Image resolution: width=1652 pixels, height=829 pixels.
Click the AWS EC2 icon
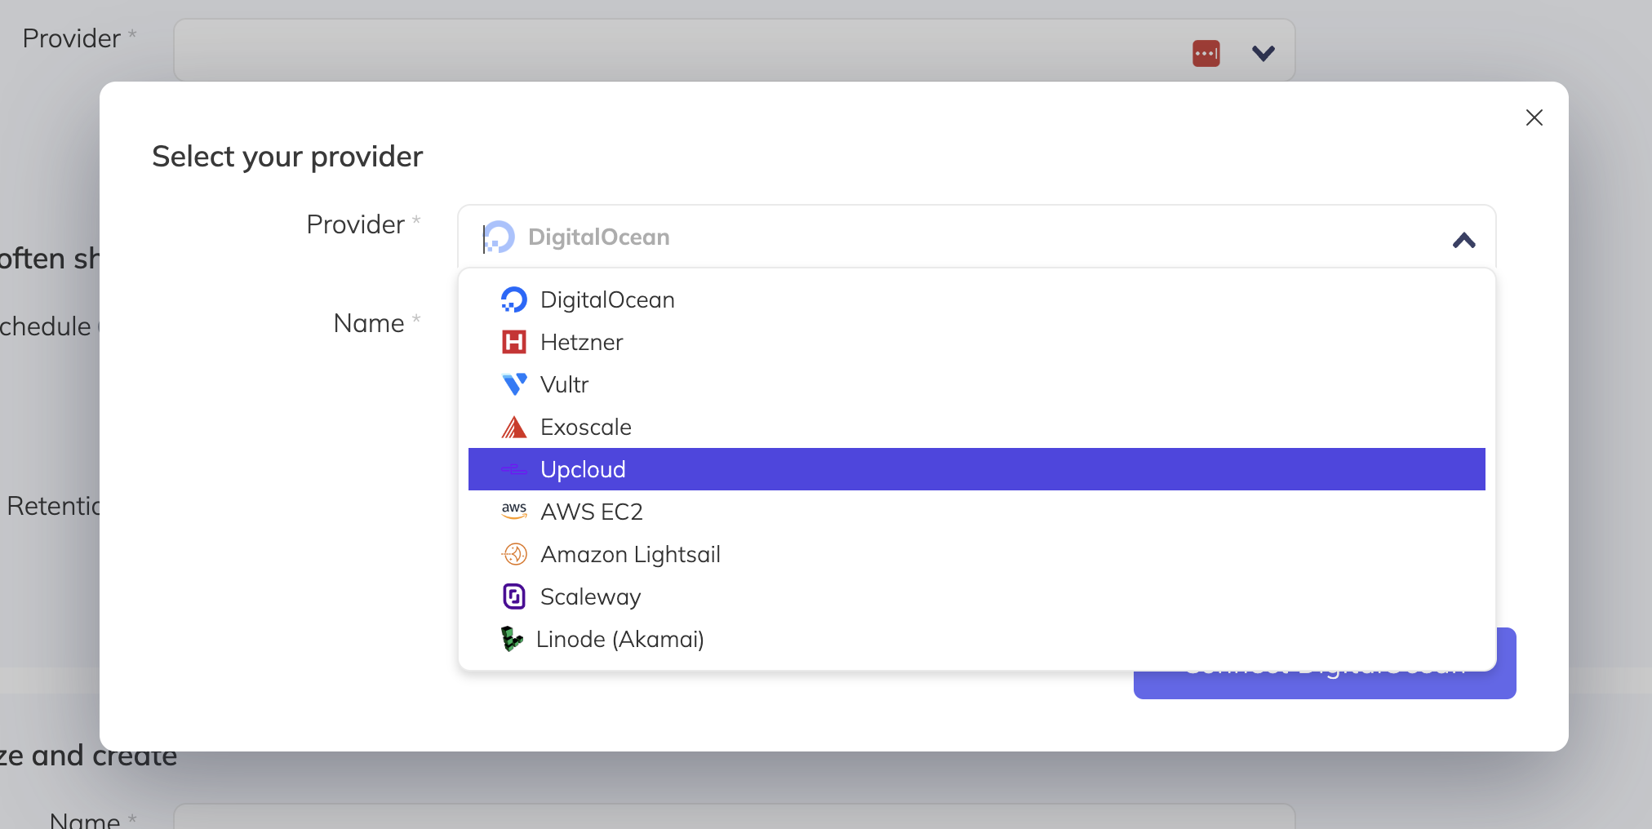(514, 511)
